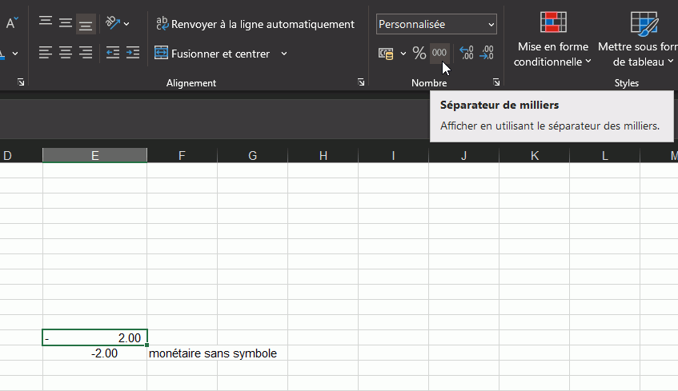Open Mise en forme conditionnelle menu
Viewport: 678px width, 391px height.
[x=552, y=54]
